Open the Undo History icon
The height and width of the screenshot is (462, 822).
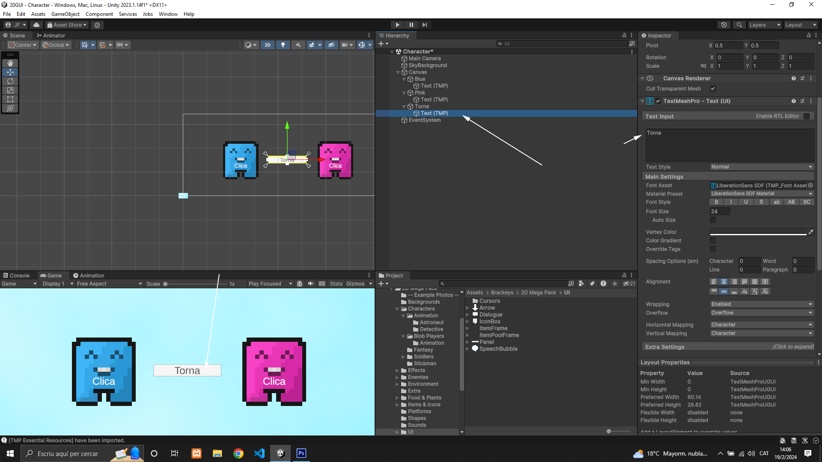(x=724, y=25)
